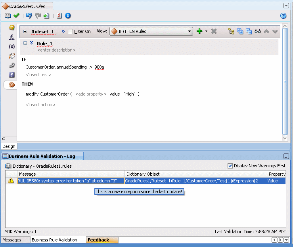The image size is (293, 247).
Task: Click the <add property> placeholder
Action: [91, 94]
